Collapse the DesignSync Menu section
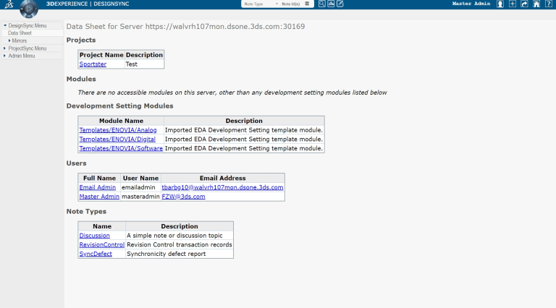The height and width of the screenshot is (308, 556). click(x=5, y=25)
